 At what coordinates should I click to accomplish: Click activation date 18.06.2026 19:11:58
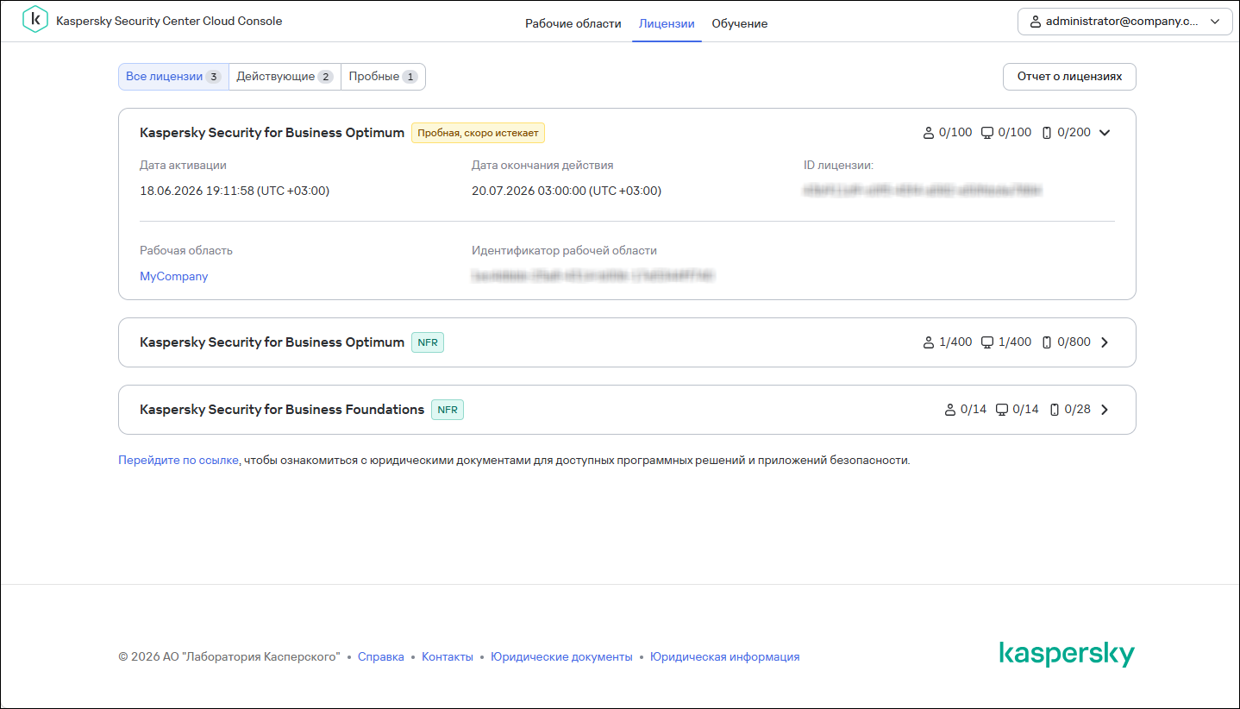point(235,191)
